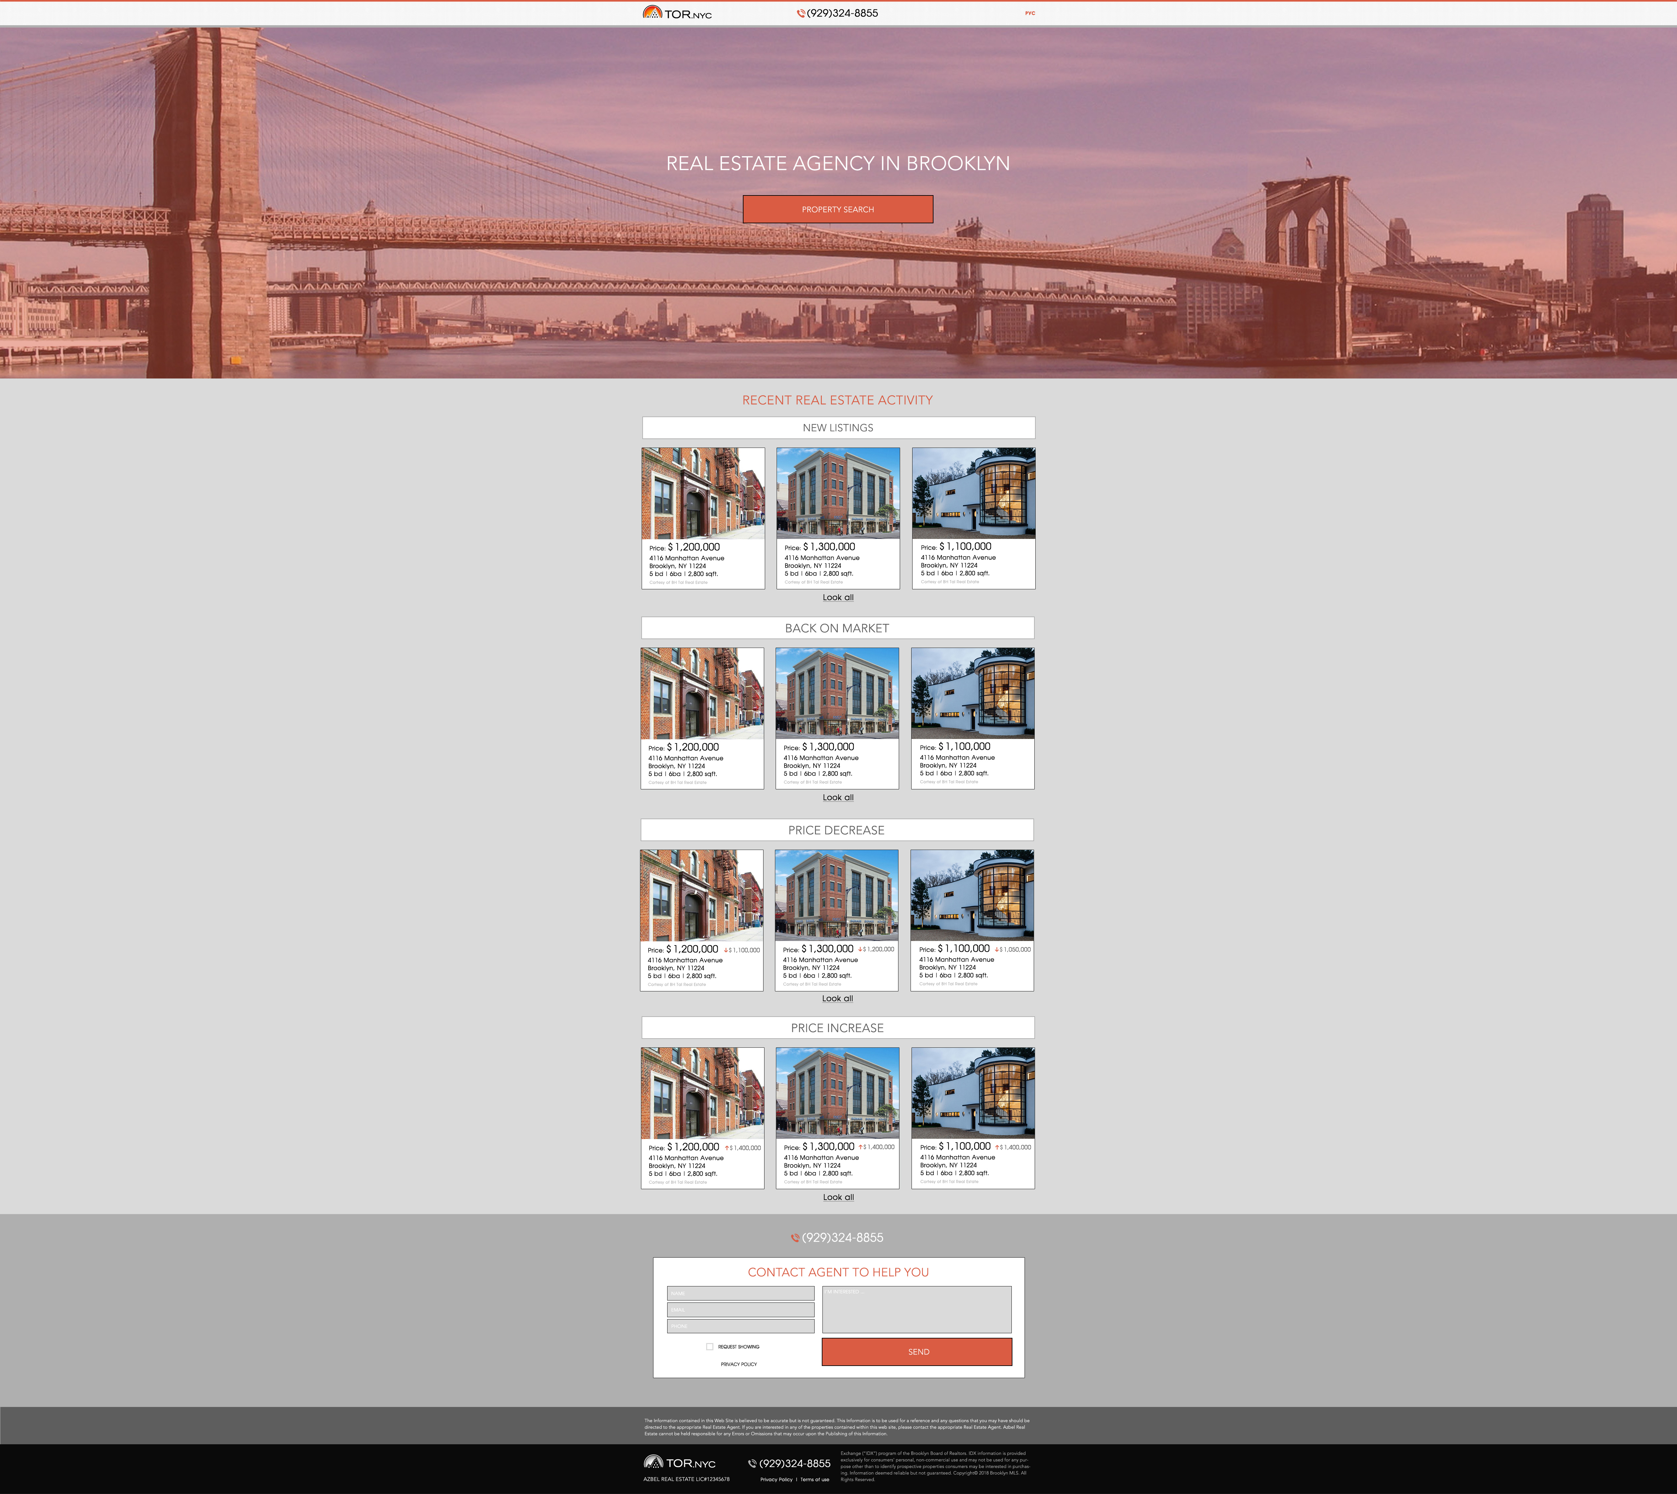Open the New Listings section header
This screenshot has width=1677, height=1494.
coord(838,428)
